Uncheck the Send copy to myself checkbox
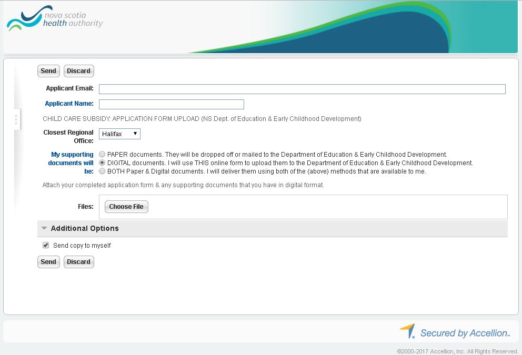The image size is (522, 355). [46, 246]
